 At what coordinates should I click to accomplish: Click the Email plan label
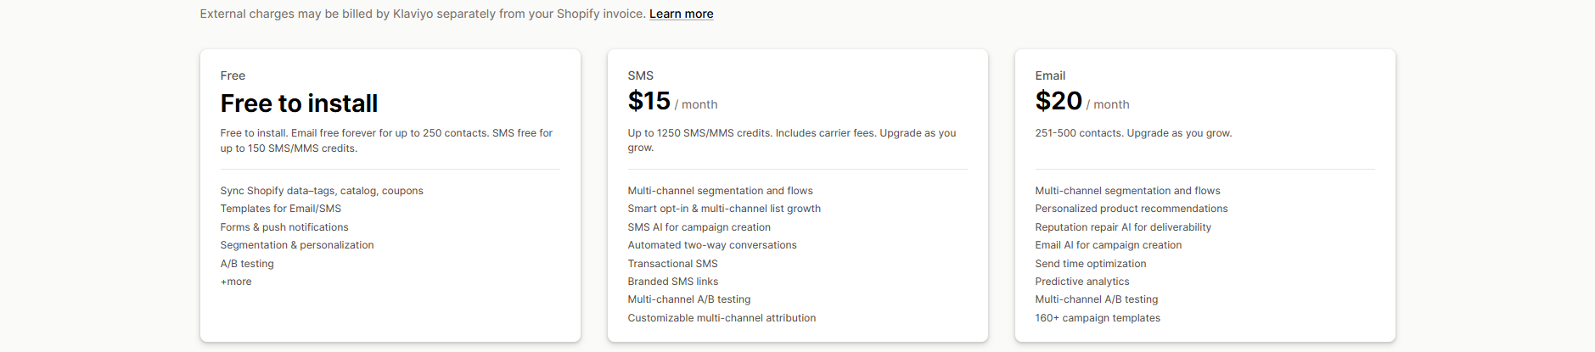tap(1050, 75)
